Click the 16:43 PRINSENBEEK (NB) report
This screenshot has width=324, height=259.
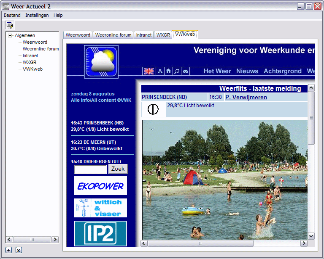(x=100, y=126)
